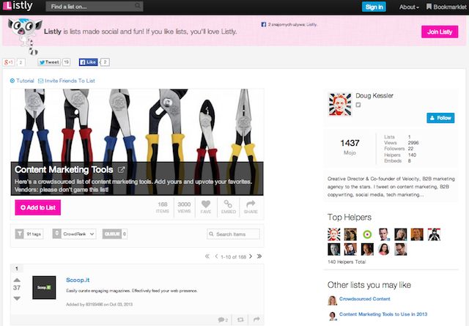469x326 pixels.
Task: Click the 168 items count
Action: [163, 207]
